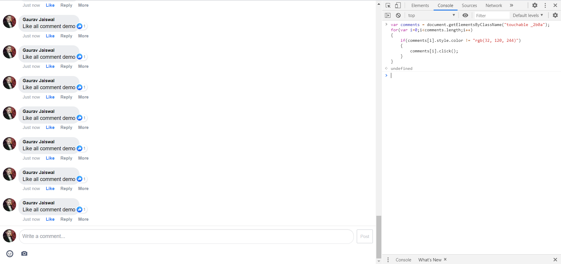Open DevTools settings gear beside the tabs

click(535, 5)
